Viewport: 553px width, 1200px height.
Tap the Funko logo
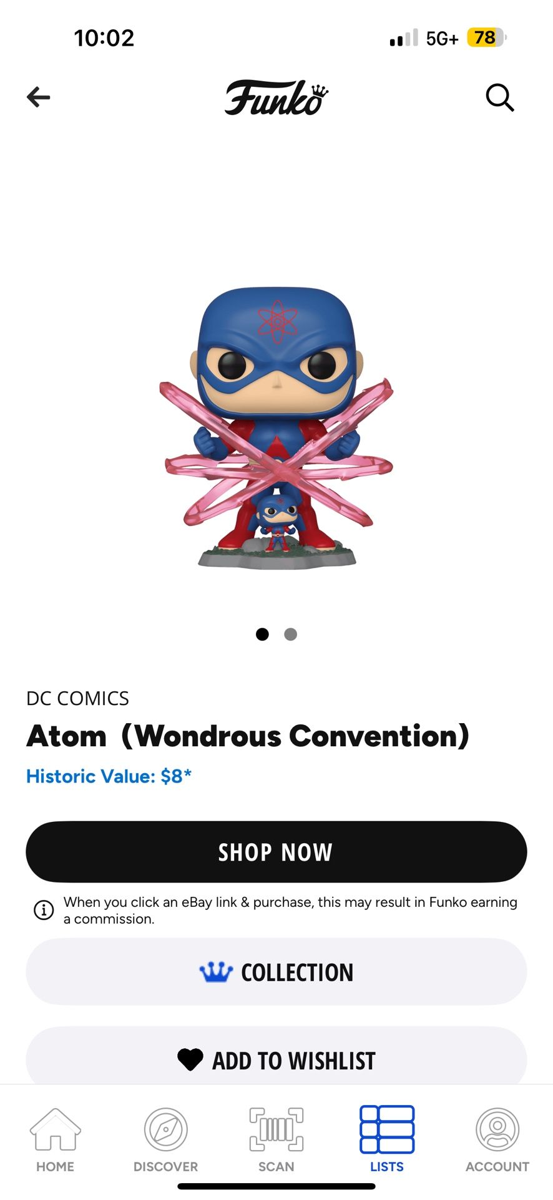coord(276,97)
